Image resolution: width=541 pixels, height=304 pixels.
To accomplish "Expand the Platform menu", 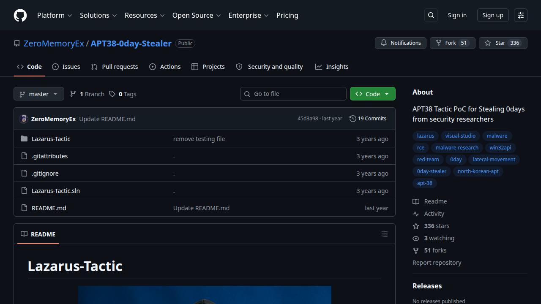I will pos(55,15).
